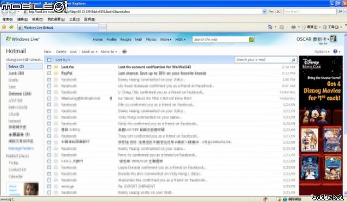Click in Search the web field

click(x=221, y=40)
